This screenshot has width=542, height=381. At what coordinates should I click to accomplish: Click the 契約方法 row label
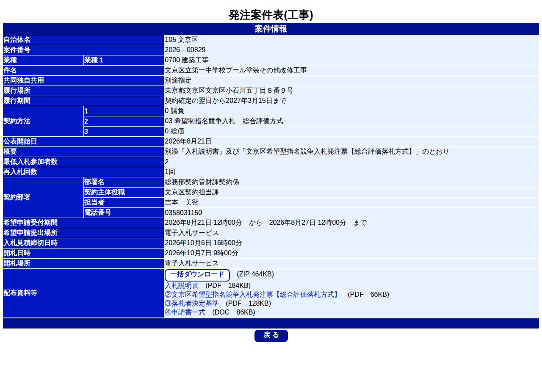[43, 121]
